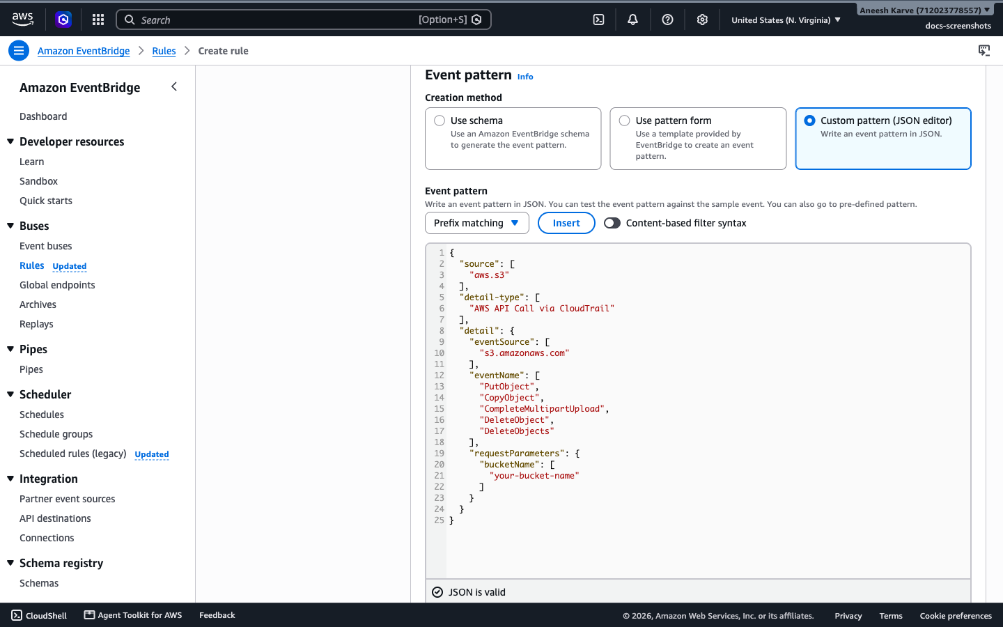Viewport: 1003px width, 627px height.
Task: Select the Use schema radio option
Action: click(x=440, y=121)
